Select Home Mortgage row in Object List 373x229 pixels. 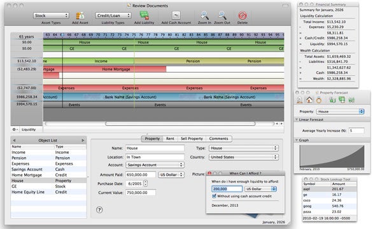48,175
